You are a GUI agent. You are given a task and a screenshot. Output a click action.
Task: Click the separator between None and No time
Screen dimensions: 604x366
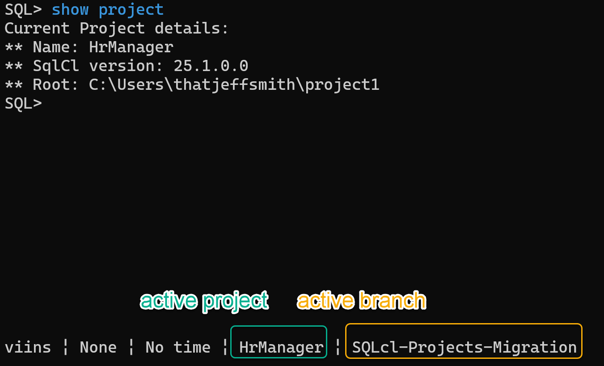click(131, 347)
